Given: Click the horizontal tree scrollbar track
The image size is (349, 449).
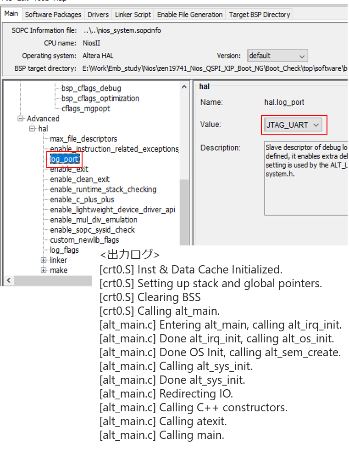Looking at the screenshot, I should pos(53,280).
